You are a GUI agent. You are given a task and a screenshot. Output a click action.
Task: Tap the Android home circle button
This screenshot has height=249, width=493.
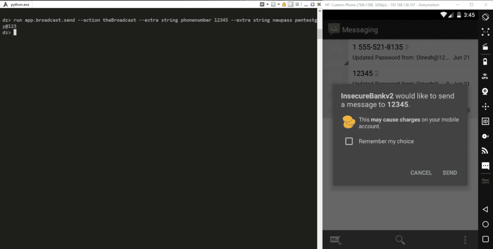pyautogui.click(x=485, y=224)
